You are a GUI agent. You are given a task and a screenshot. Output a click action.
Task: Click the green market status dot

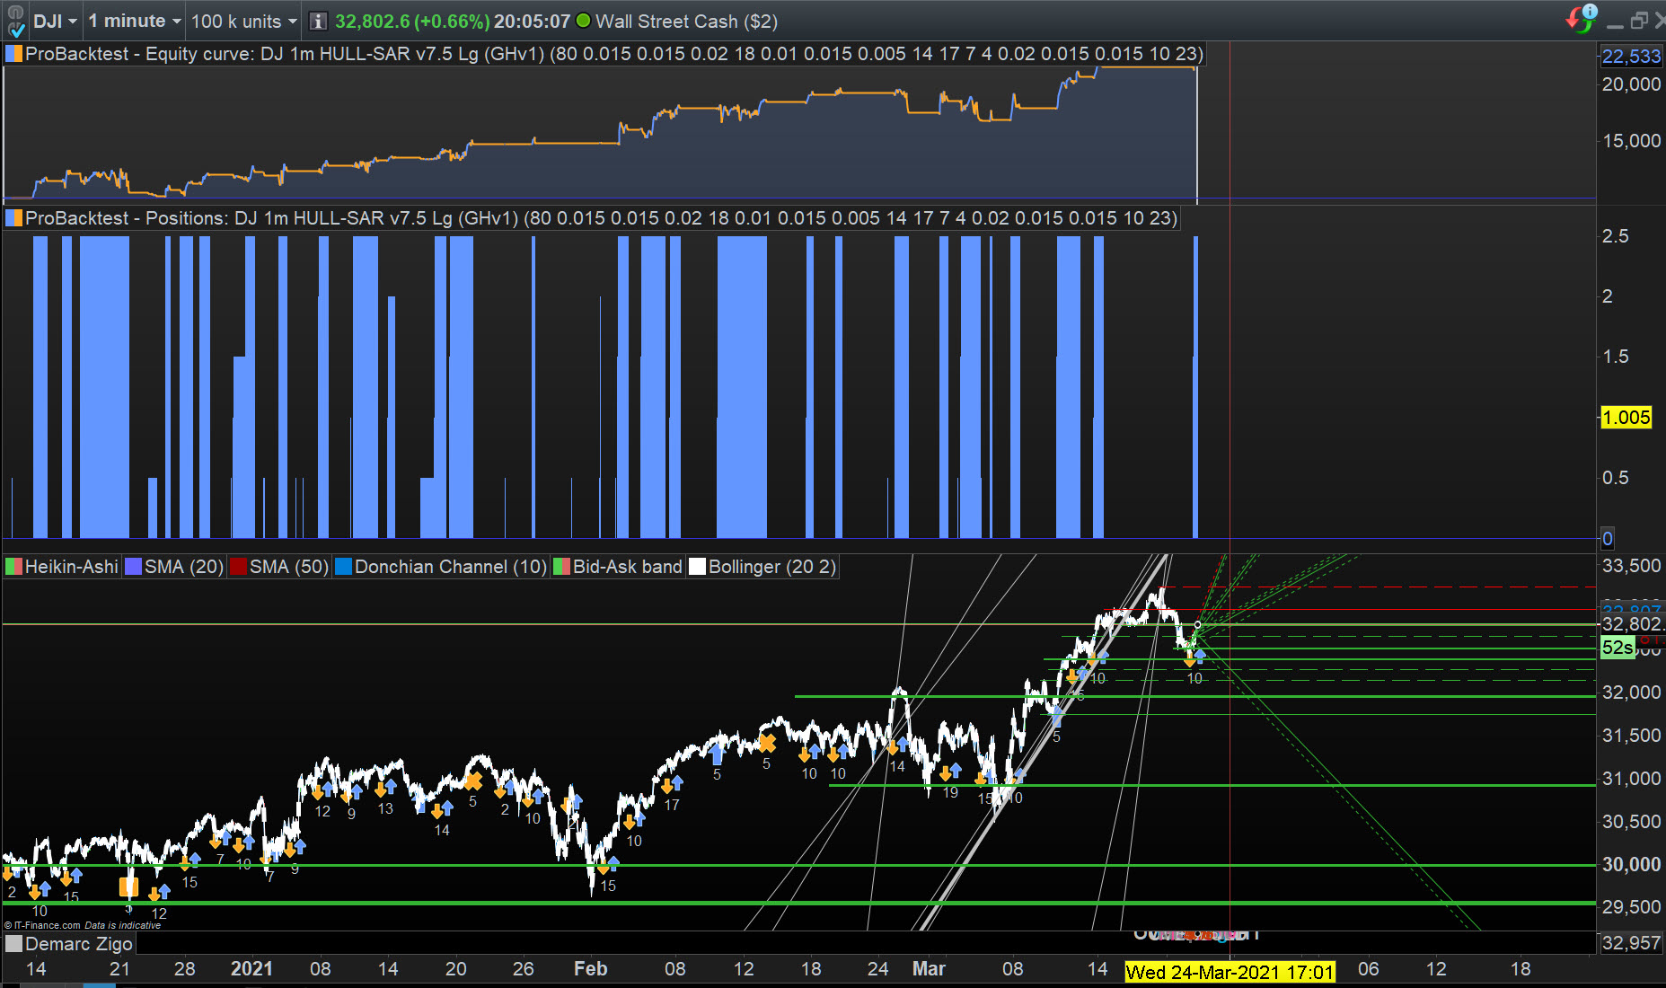(583, 20)
